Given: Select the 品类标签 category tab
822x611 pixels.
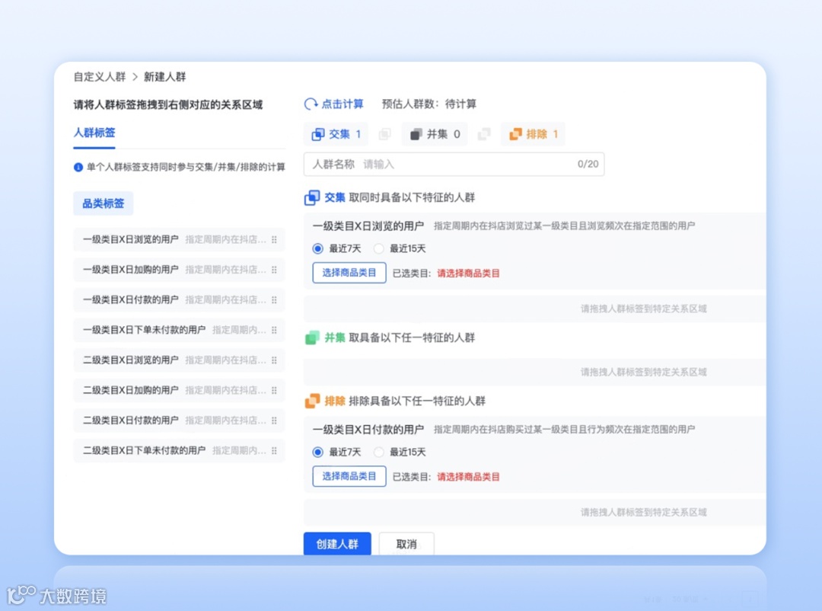Looking at the screenshot, I should (x=104, y=203).
